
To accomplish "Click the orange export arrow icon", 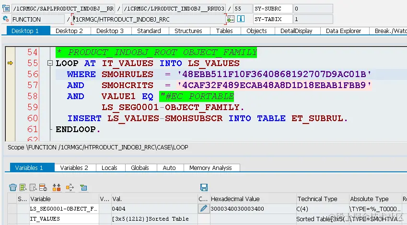I will (70, 187).
